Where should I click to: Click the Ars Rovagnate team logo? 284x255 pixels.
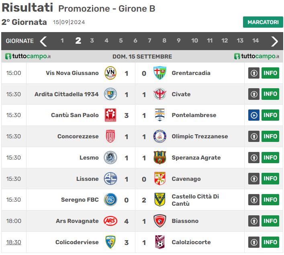coord(110,221)
